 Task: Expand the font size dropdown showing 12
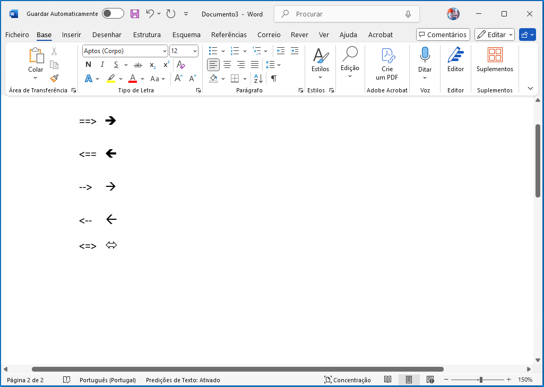(195, 51)
